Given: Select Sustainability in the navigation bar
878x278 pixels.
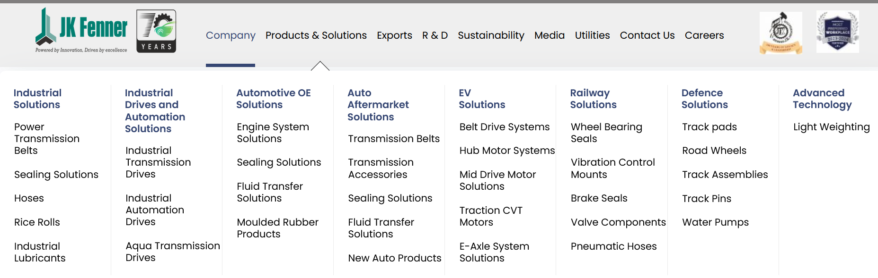Looking at the screenshot, I should (x=491, y=35).
